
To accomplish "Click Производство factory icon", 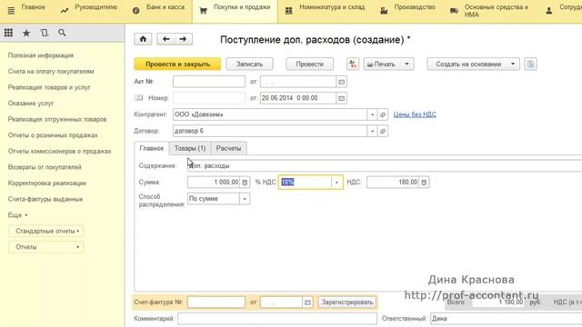I will coord(384,11).
